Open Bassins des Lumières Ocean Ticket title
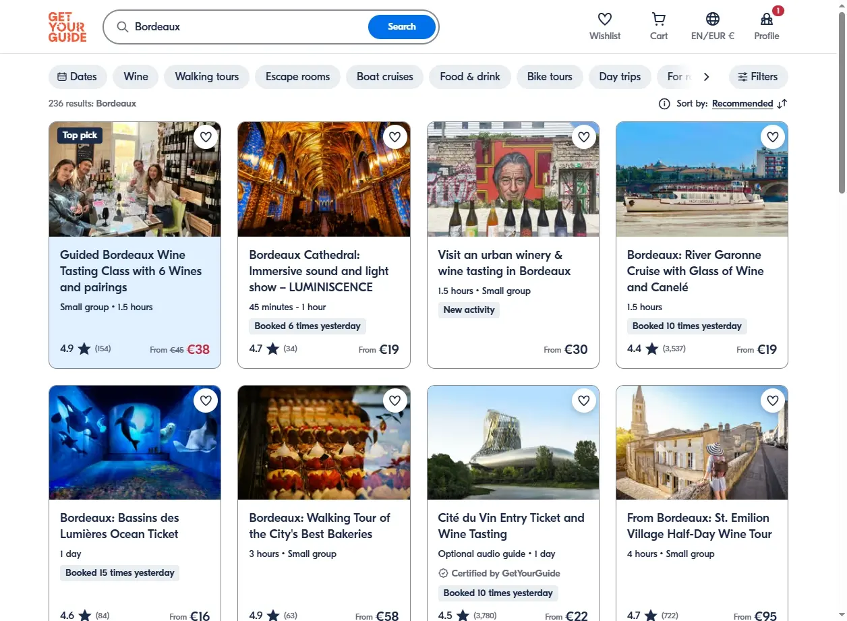The width and height of the screenshot is (847, 621). (x=119, y=526)
